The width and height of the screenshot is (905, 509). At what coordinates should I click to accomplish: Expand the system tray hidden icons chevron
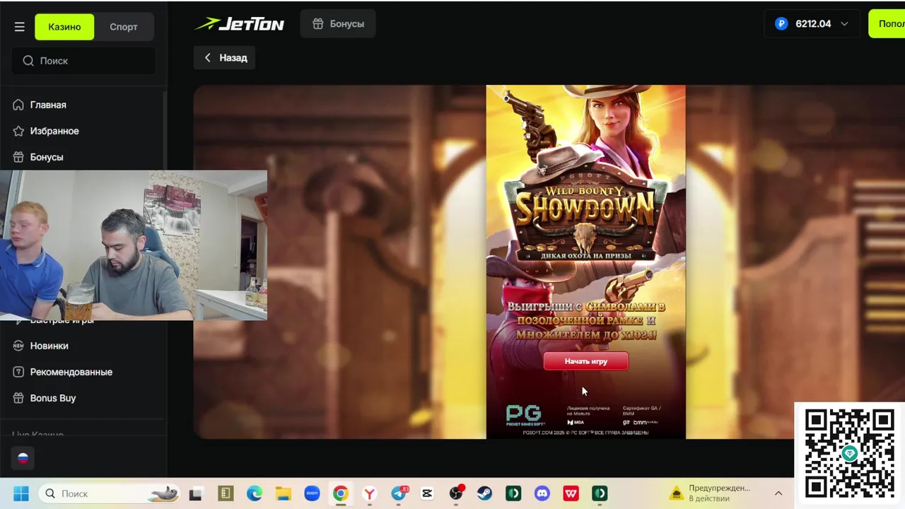coord(778,493)
